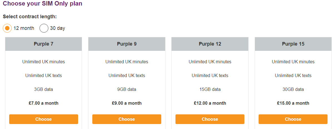Click the £15.00 a month price
Viewport: 332px width, 129px height.
point(293,103)
